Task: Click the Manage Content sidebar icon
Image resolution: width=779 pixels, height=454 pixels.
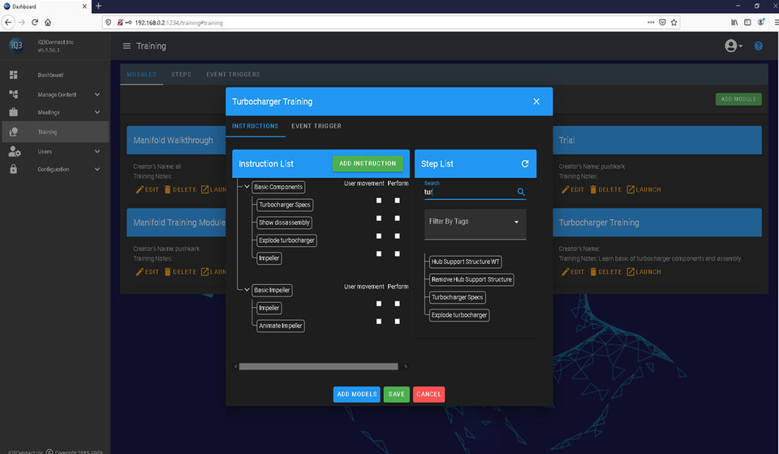Action: click(x=14, y=94)
